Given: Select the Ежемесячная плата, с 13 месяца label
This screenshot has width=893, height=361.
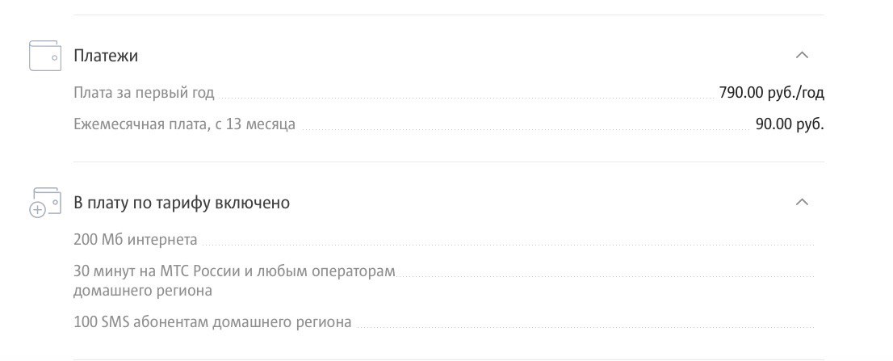Looking at the screenshot, I should [184, 124].
